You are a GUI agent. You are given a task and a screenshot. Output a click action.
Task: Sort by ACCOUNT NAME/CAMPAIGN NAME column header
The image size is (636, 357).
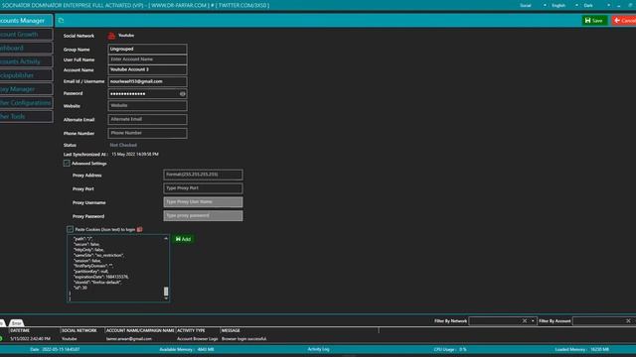(x=140, y=330)
